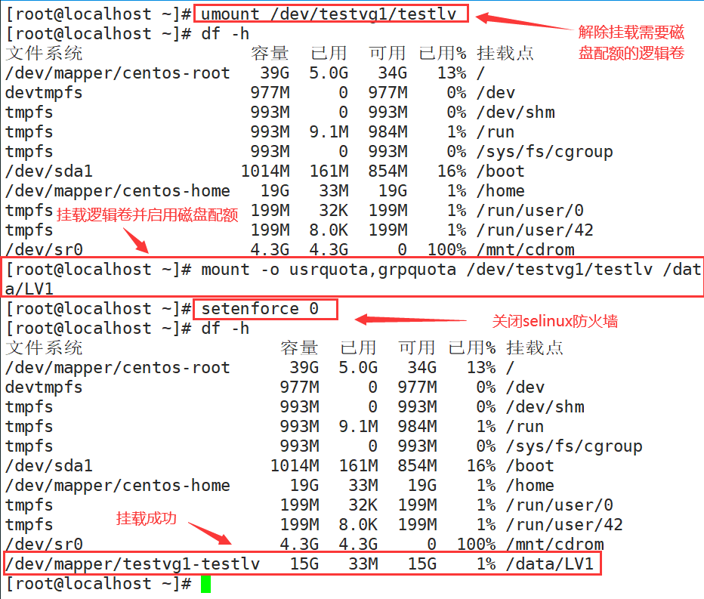Click the 100% usage value in the first df output
This screenshot has height=599, width=704.
(x=447, y=249)
